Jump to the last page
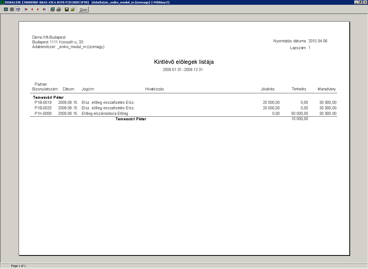368x269 pixels. pyautogui.click(x=44, y=9)
